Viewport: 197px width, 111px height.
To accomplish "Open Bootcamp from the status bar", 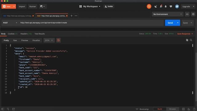I will coord(142,109).
